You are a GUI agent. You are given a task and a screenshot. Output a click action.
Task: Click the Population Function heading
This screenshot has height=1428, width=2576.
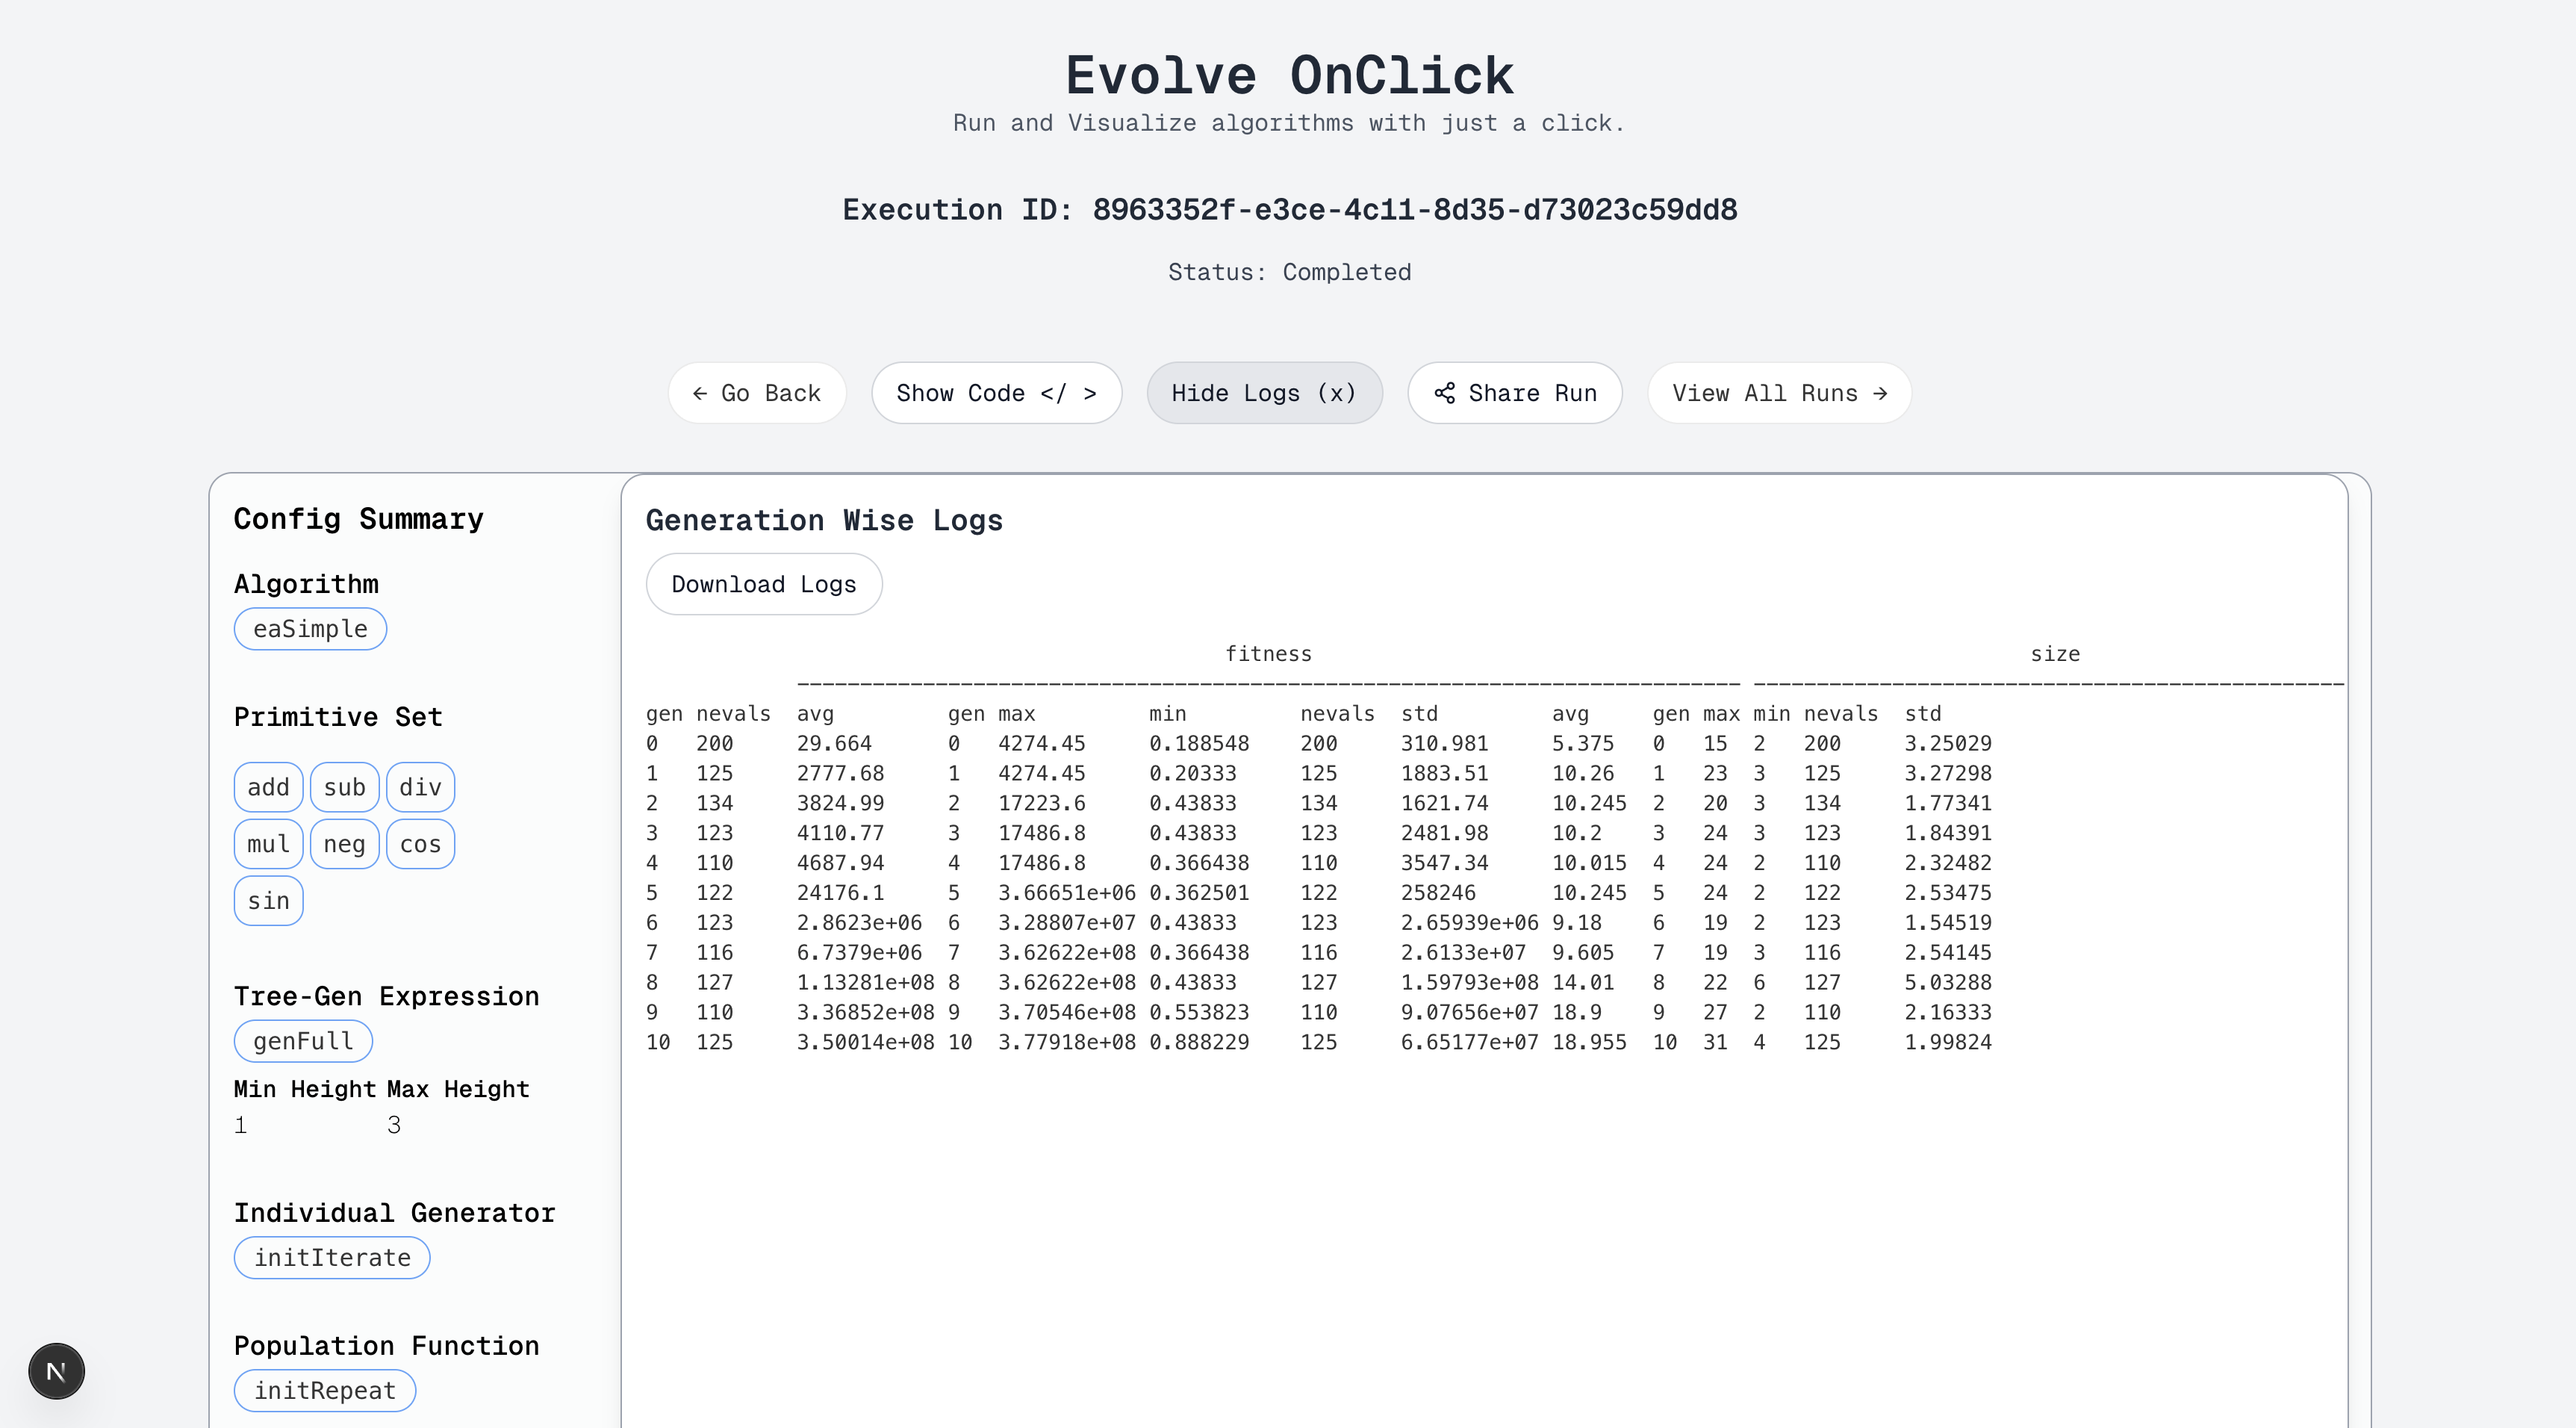pos(387,1346)
